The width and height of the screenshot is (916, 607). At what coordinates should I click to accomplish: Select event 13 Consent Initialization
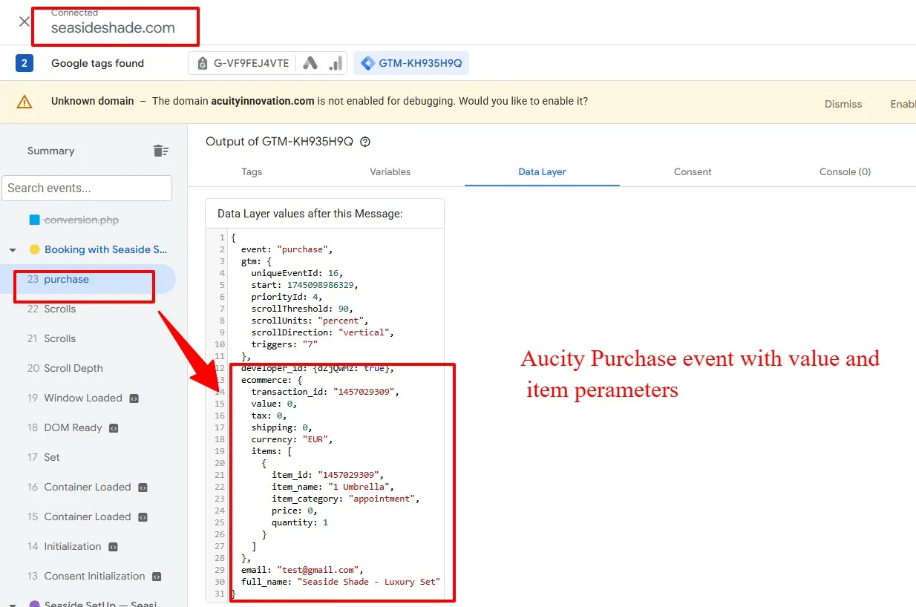tap(88, 577)
